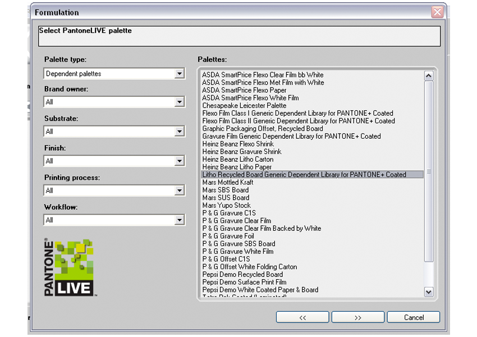477x337 pixels.
Task: Select Mars SUS Board
Action: click(x=226, y=198)
